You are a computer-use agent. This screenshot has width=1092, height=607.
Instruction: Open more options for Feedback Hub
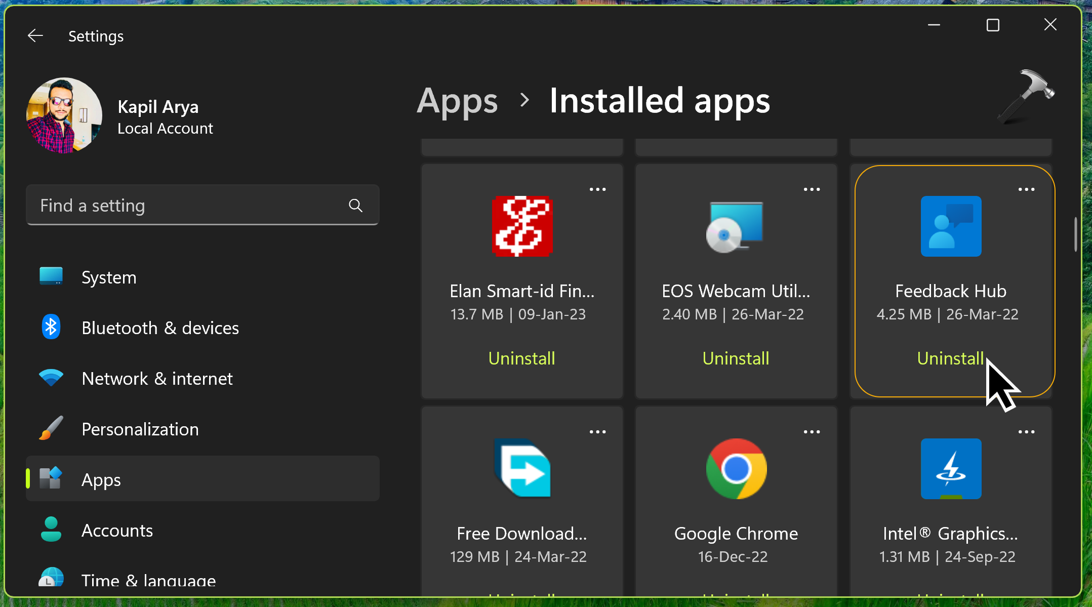1026,189
